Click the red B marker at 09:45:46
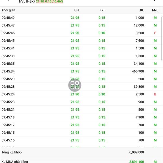163x163 pixels. 155,33
